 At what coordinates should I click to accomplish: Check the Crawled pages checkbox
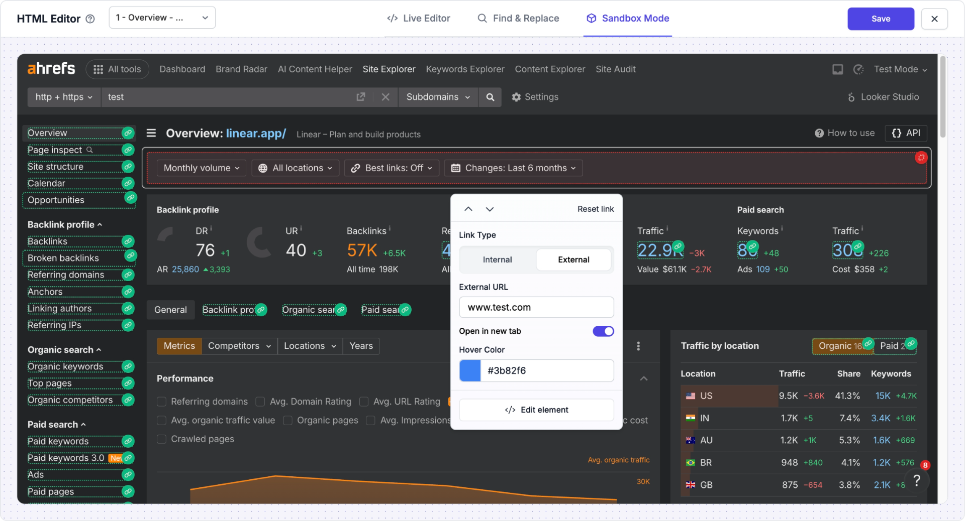pyautogui.click(x=161, y=439)
